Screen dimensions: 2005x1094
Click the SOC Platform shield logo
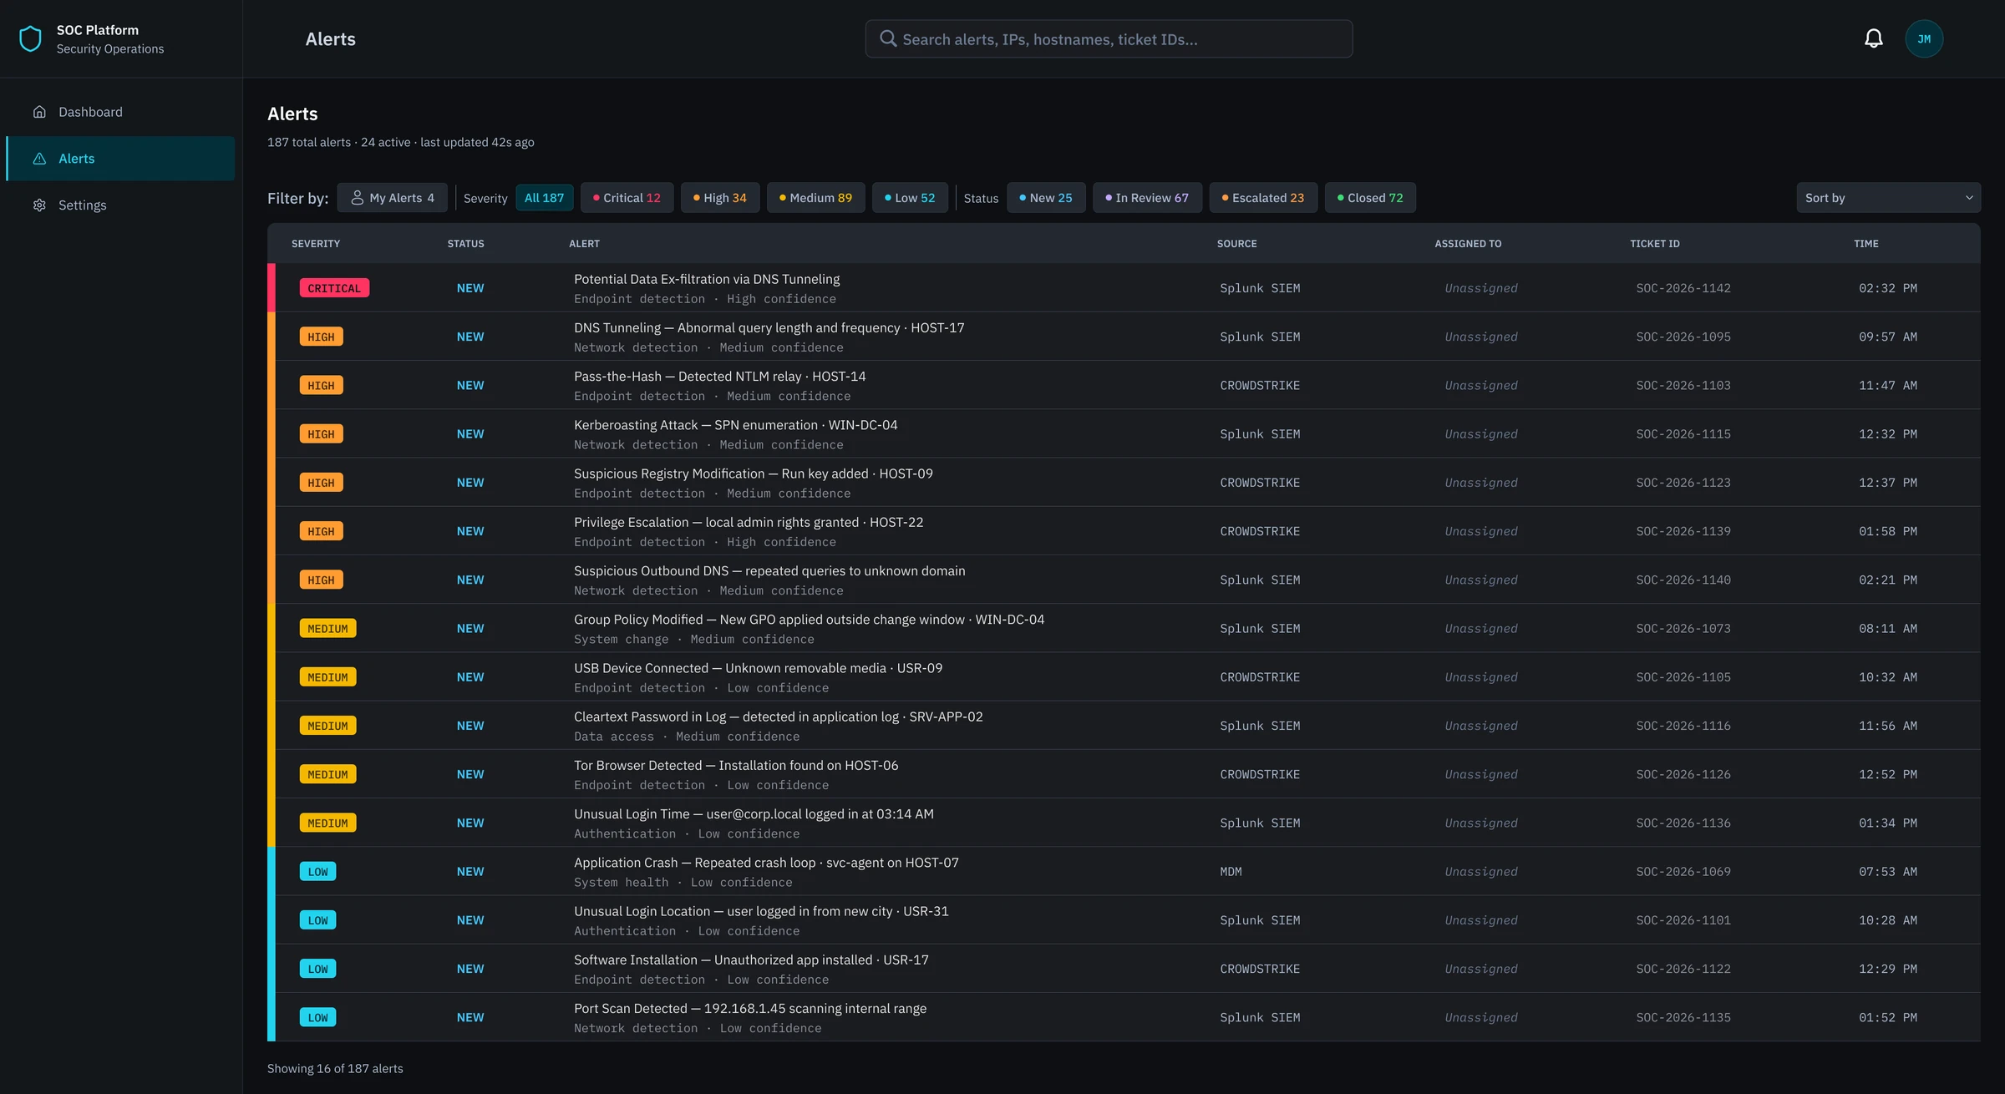[30, 38]
